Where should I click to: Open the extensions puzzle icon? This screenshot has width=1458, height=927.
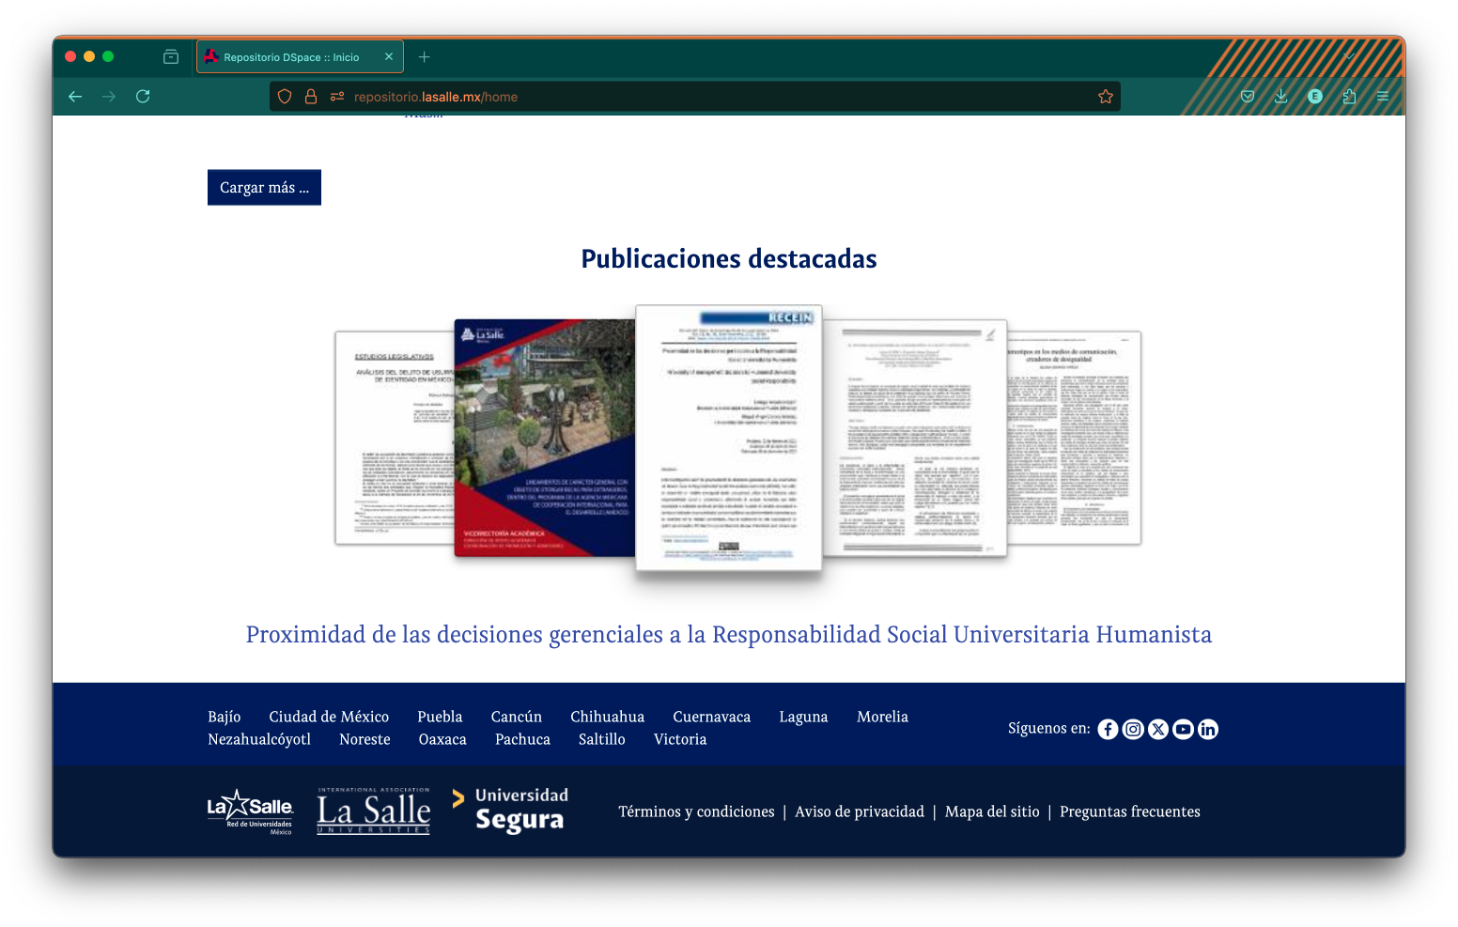click(x=1349, y=97)
